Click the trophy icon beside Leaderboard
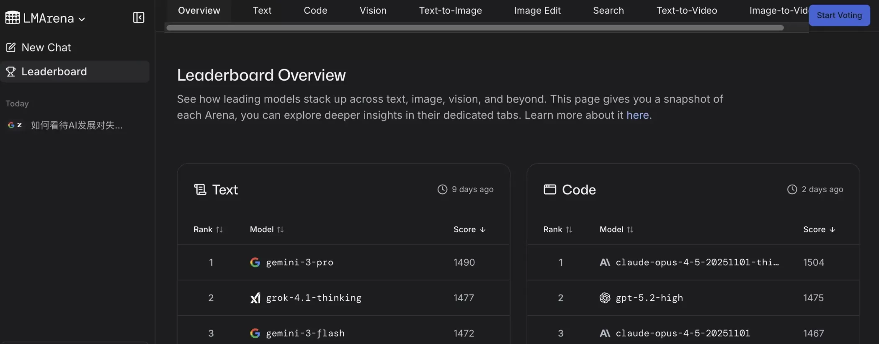 click(x=11, y=72)
